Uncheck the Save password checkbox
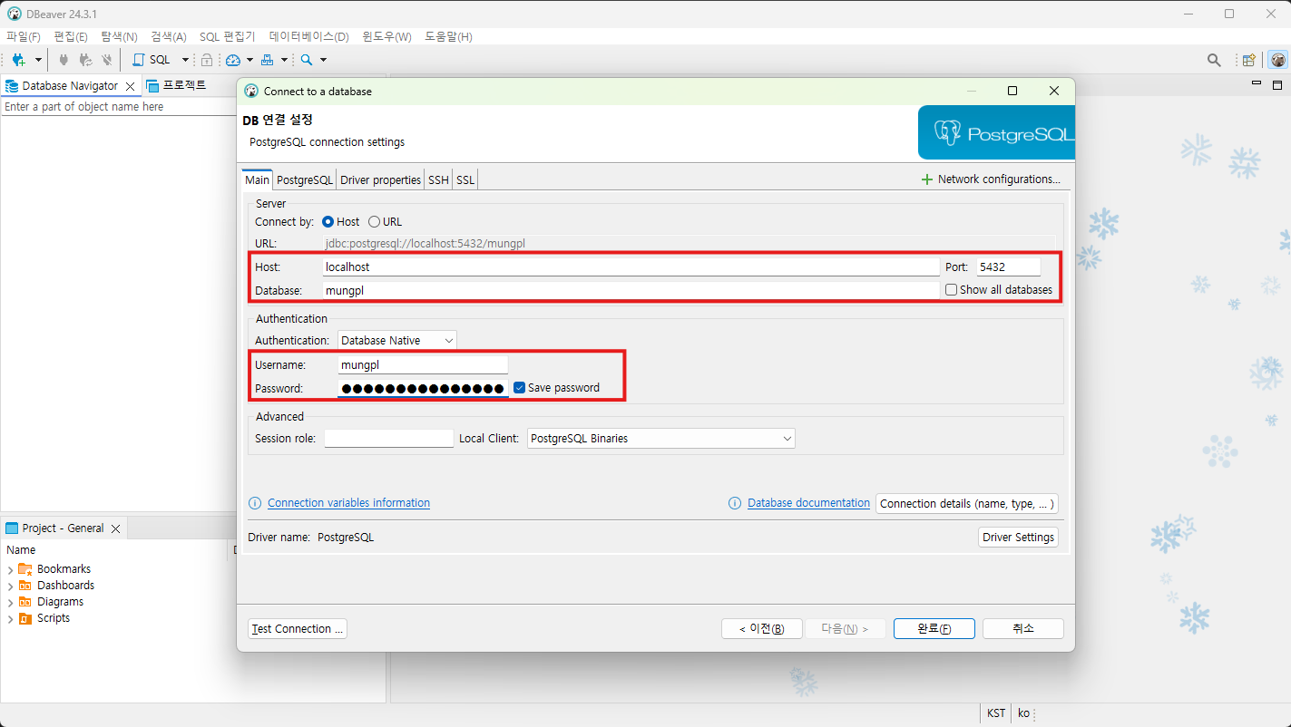 pyautogui.click(x=519, y=388)
